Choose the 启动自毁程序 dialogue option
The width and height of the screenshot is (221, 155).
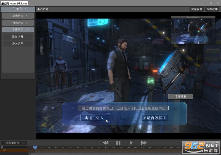[155, 118]
